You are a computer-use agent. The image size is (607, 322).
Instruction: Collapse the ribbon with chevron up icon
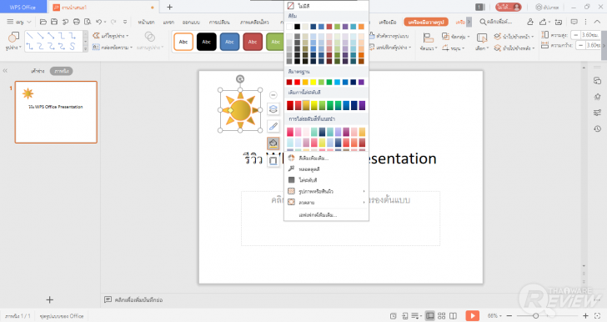[597, 22]
